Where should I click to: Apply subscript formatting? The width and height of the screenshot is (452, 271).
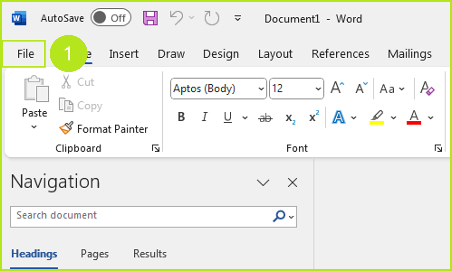pyautogui.click(x=290, y=117)
